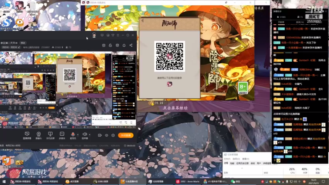Open the orange Douyu desktop shortcut at bottom-left
329x185 pixels.
point(6,162)
